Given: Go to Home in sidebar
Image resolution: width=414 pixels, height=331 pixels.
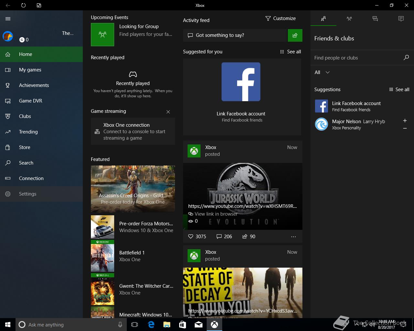Looking at the screenshot, I should (x=41, y=54).
